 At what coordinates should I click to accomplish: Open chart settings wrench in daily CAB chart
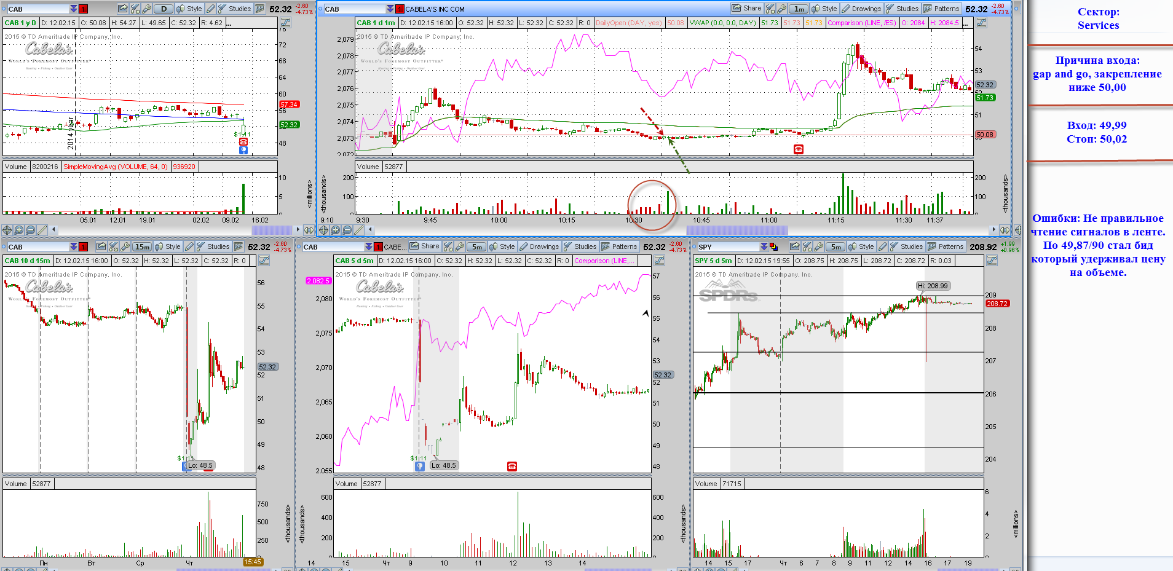point(146,9)
